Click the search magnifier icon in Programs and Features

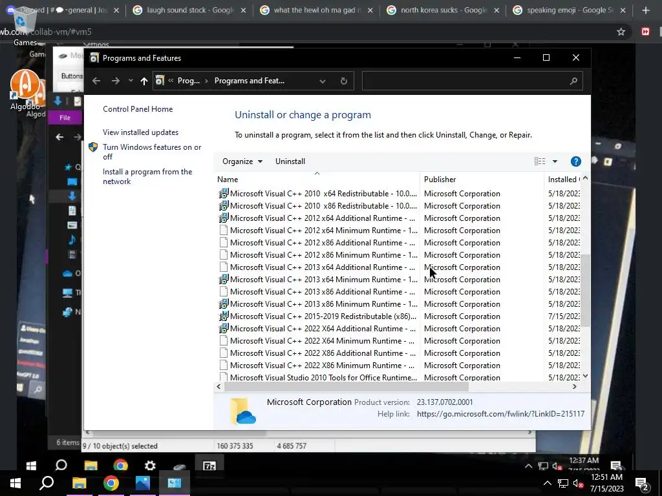coord(573,81)
